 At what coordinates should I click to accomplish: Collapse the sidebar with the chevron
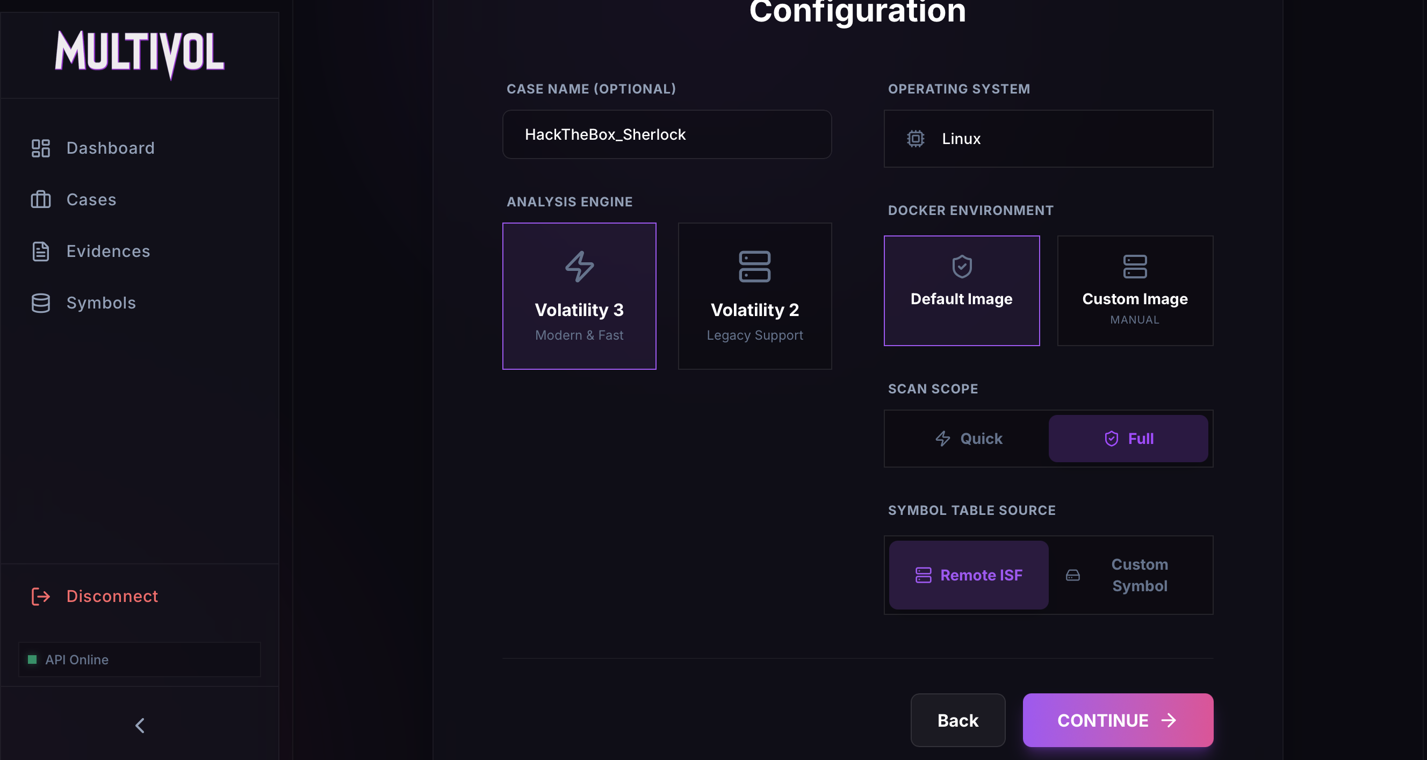point(140,725)
